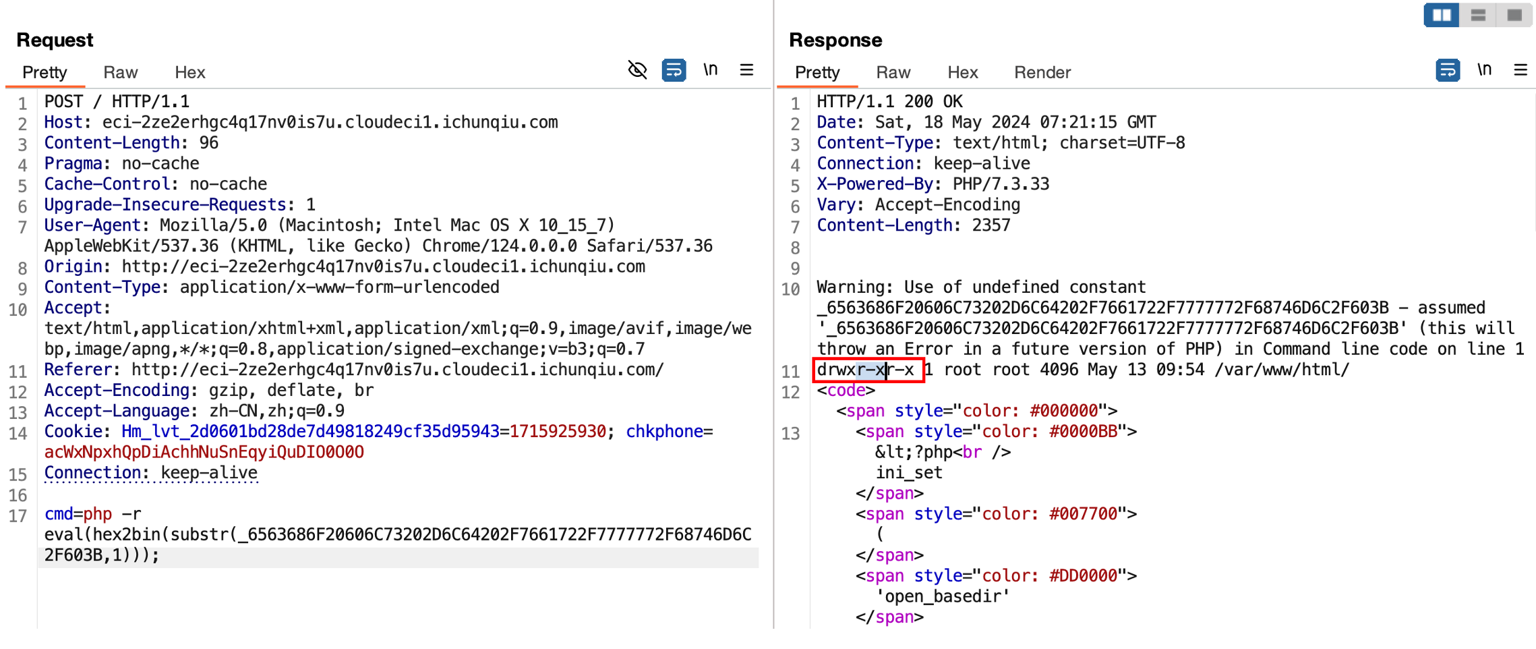Image resolution: width=1536 pixels, height=649 pixels.
Task: Click Content-Type application/x-www-form-urlencoded header
Action: pyautogui.click(x=272, y=287)
